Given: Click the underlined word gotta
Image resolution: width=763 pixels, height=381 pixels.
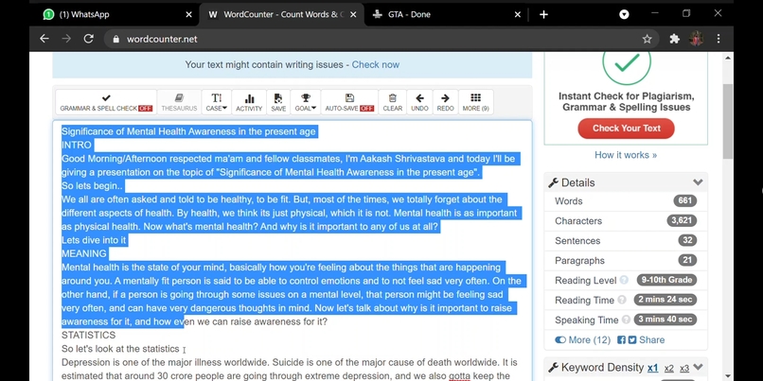Looking at the screenshot, I should pyautogui.click(x=459, y=376).
